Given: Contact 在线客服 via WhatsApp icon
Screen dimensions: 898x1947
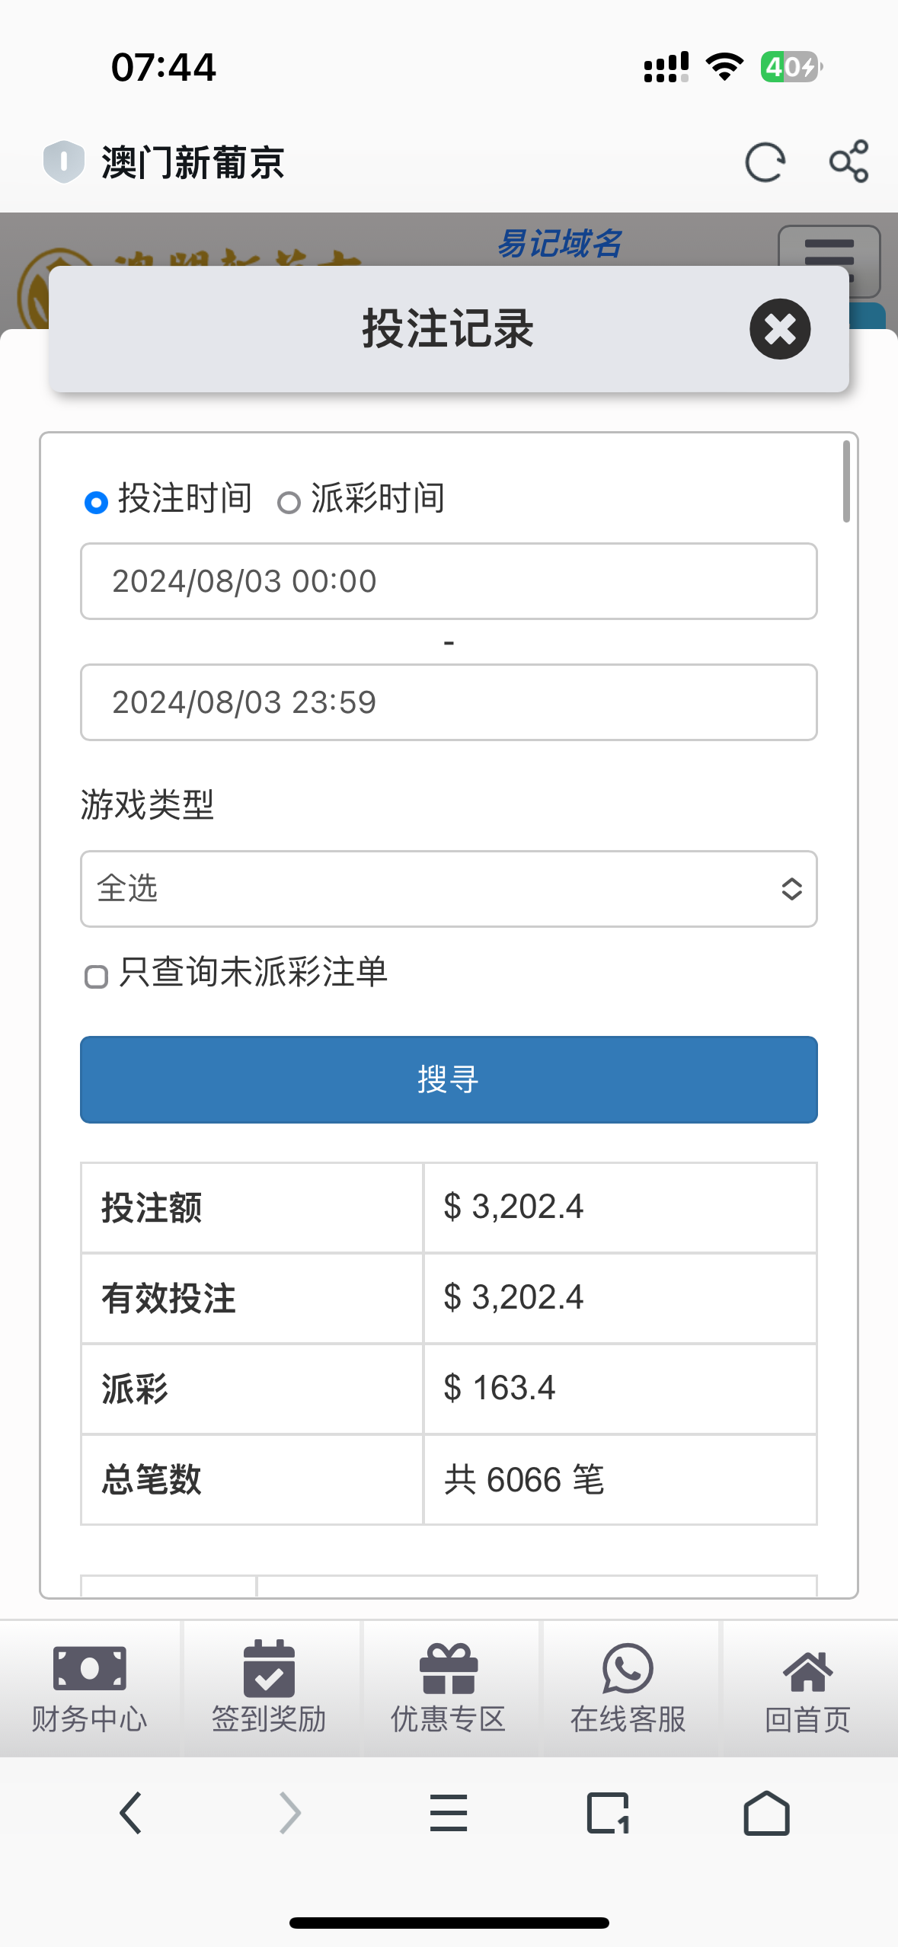Looking at the screenshot, I should [628, 1670].
